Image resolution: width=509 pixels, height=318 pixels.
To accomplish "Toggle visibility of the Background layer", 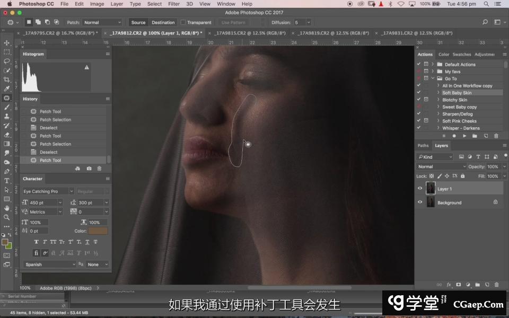I will point(420,202).
